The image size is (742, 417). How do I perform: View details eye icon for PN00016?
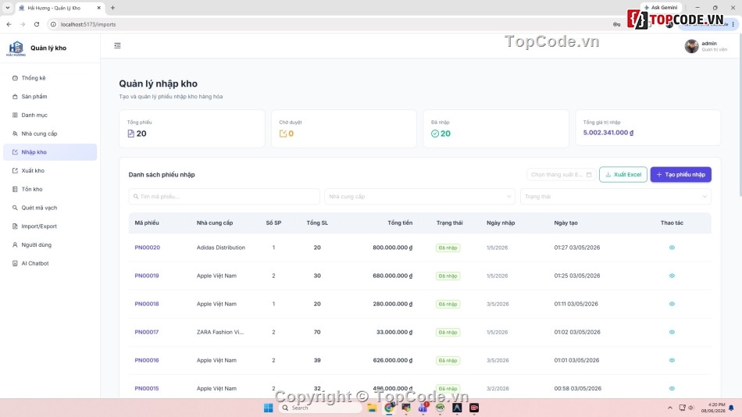pos(672,360)
